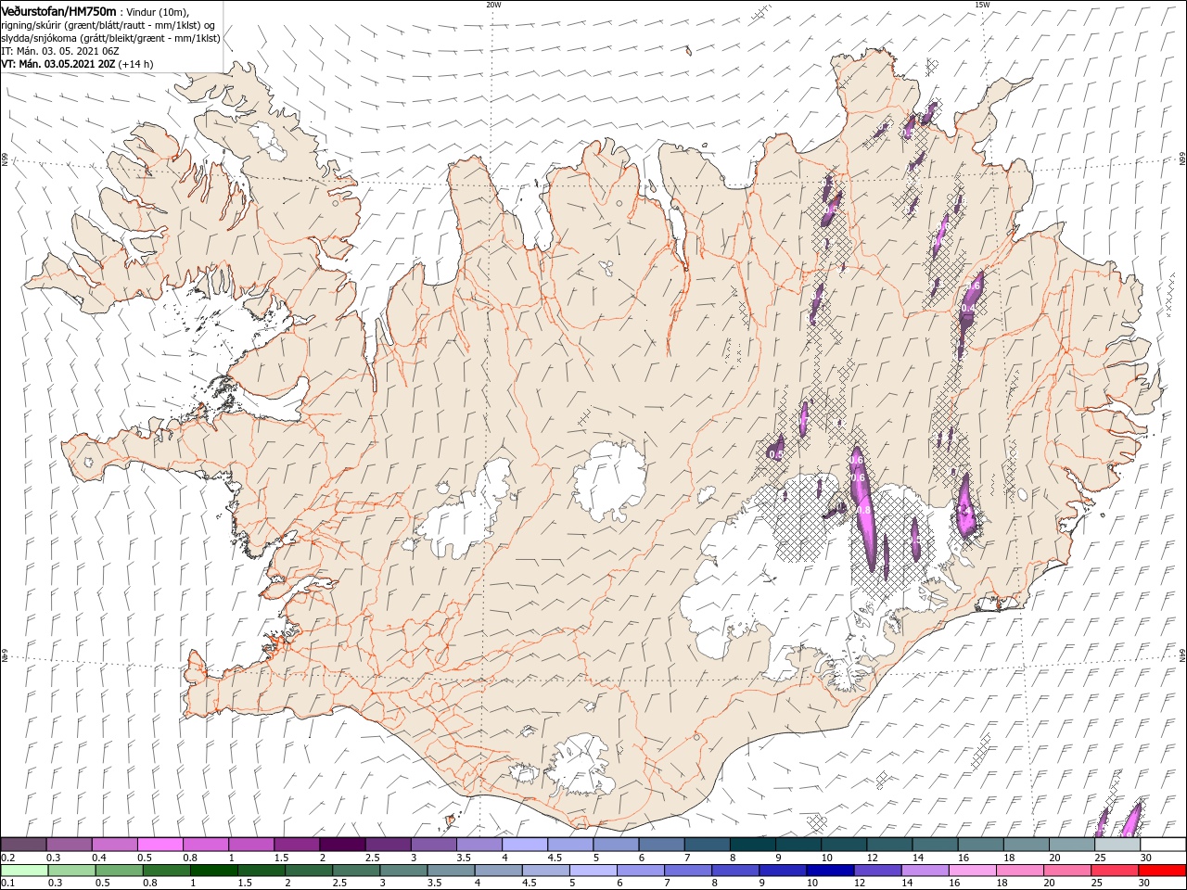Image resolution: width=1187 pixels, height=890 pixels.
Task: Pick lower legend pale green swatch between 0.1 and 0.3
Action: tap(24, 871)
